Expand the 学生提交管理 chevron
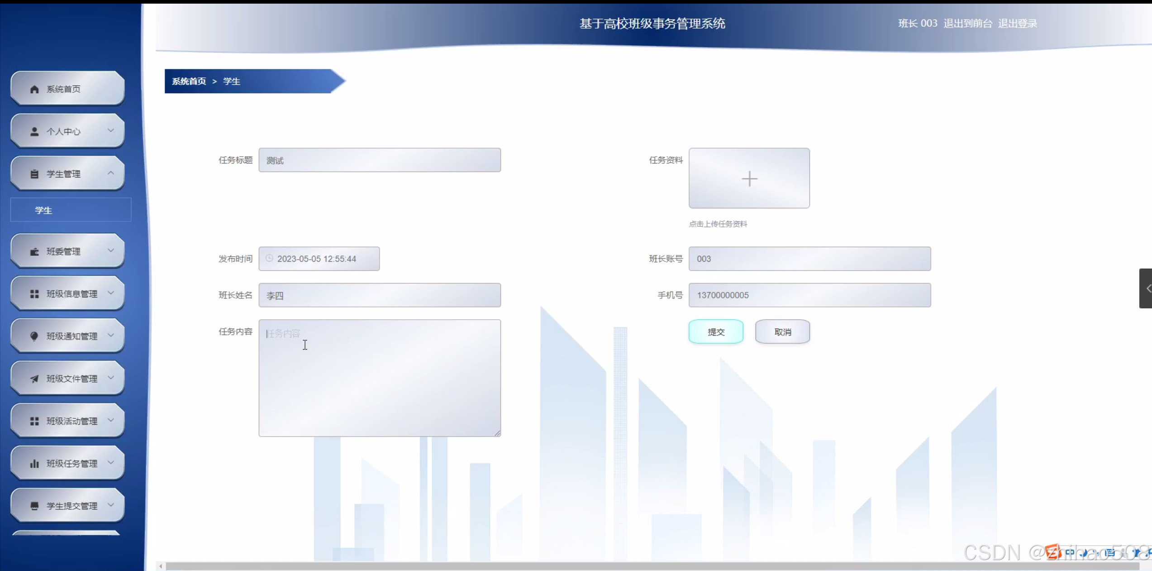 (x=111, y=505)
